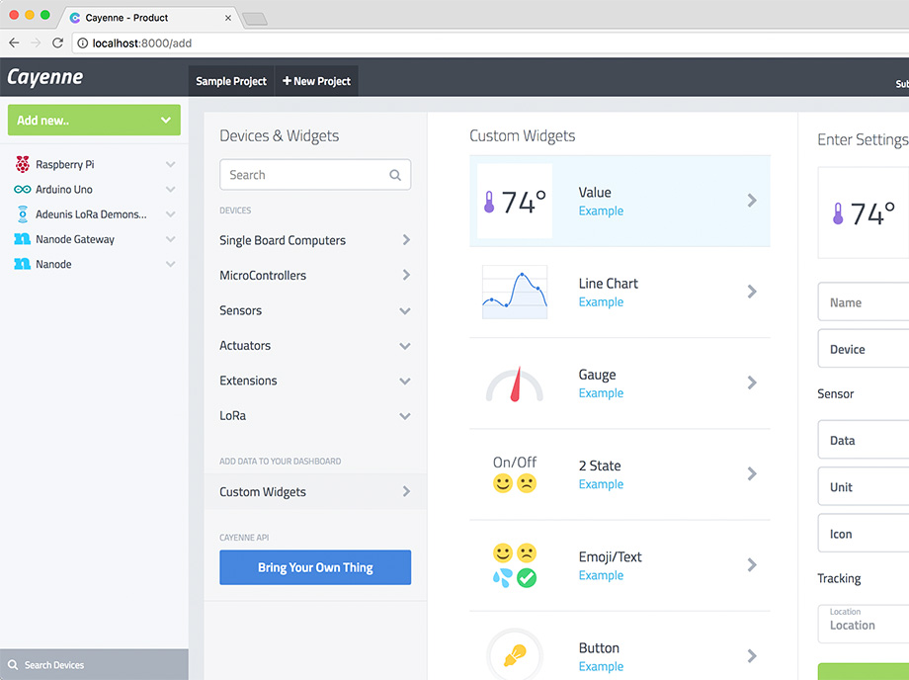Expand the Sensors category
This screenshot has width=909, height=680.
(x=315, y=310)
